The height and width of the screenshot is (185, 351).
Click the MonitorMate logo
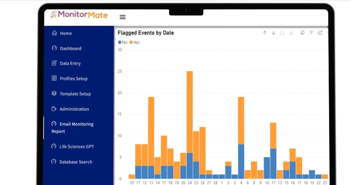(x=79, y=15)
